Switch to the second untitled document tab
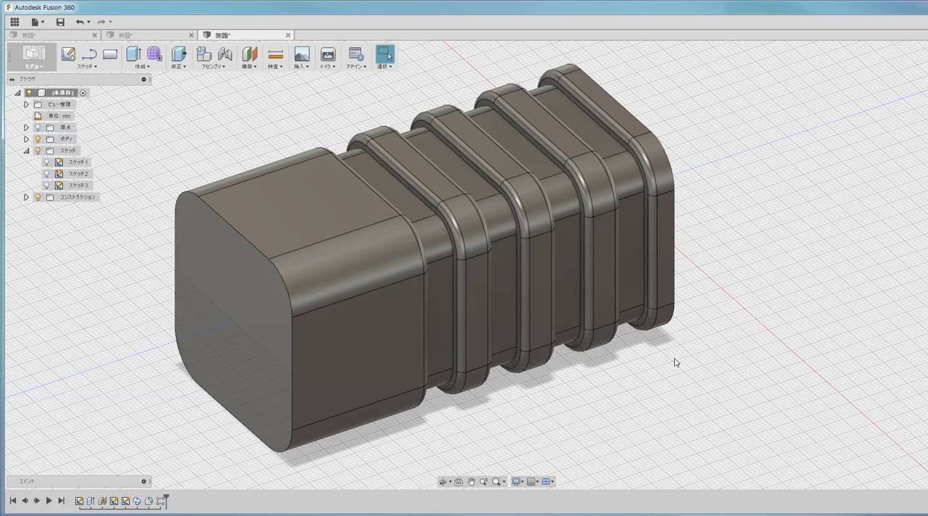The image size is (928, 516). click(148, 35)
